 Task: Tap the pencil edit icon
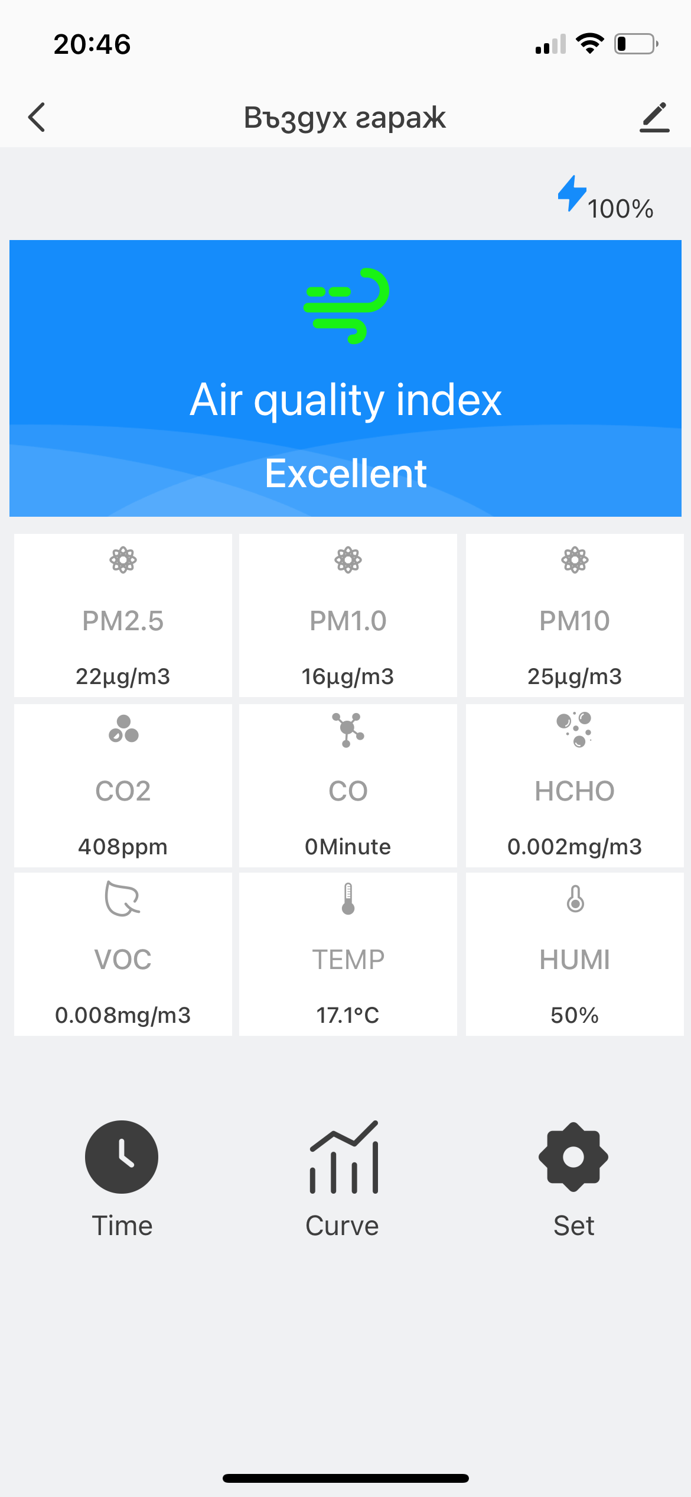tap(654, 117)
